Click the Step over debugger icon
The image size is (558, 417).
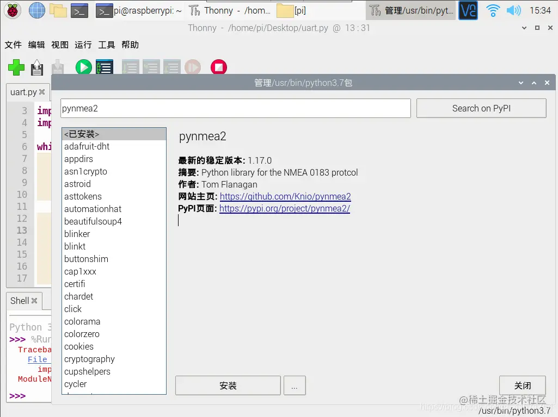[130, 67]
